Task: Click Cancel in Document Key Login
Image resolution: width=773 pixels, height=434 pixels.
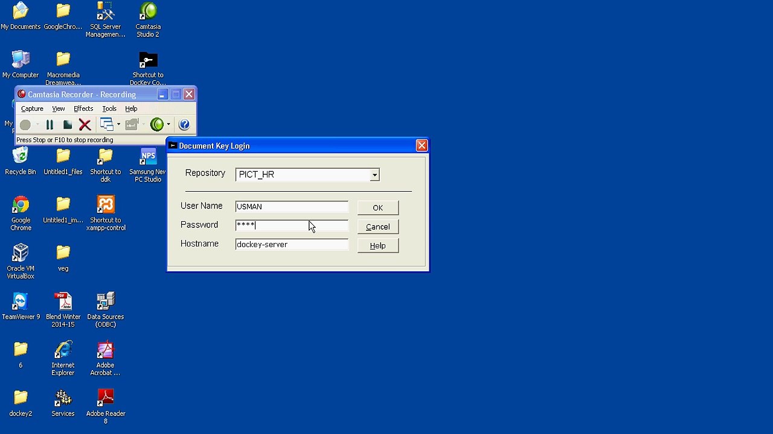Action: tap(378, 227)
